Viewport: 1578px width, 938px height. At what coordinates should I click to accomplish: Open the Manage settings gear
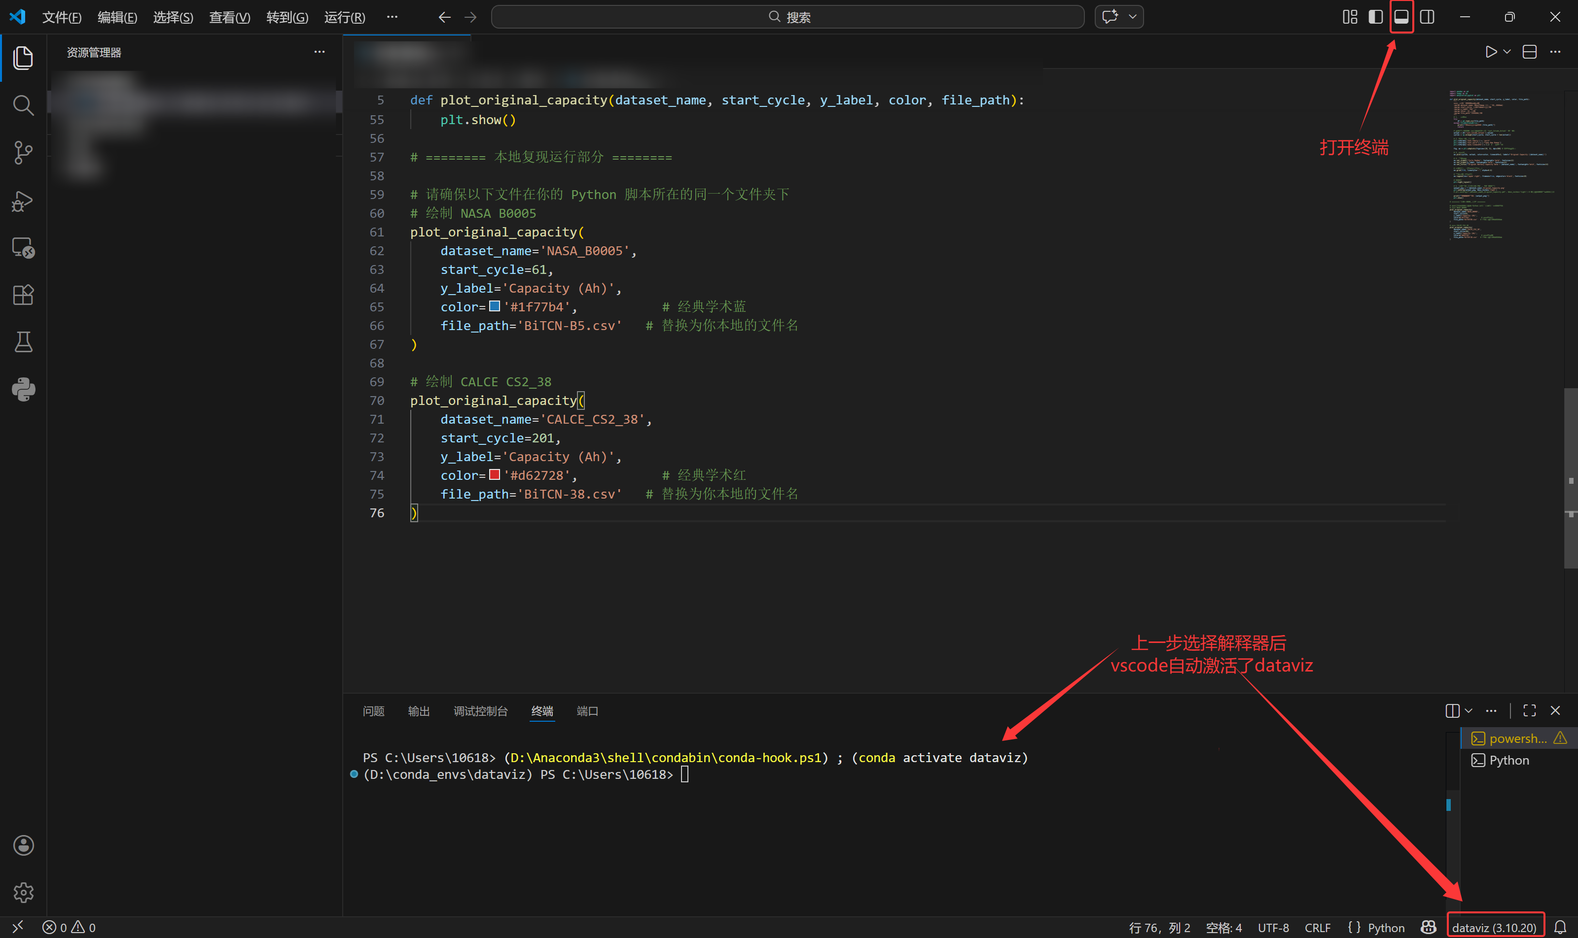click(x=23, y=892)
